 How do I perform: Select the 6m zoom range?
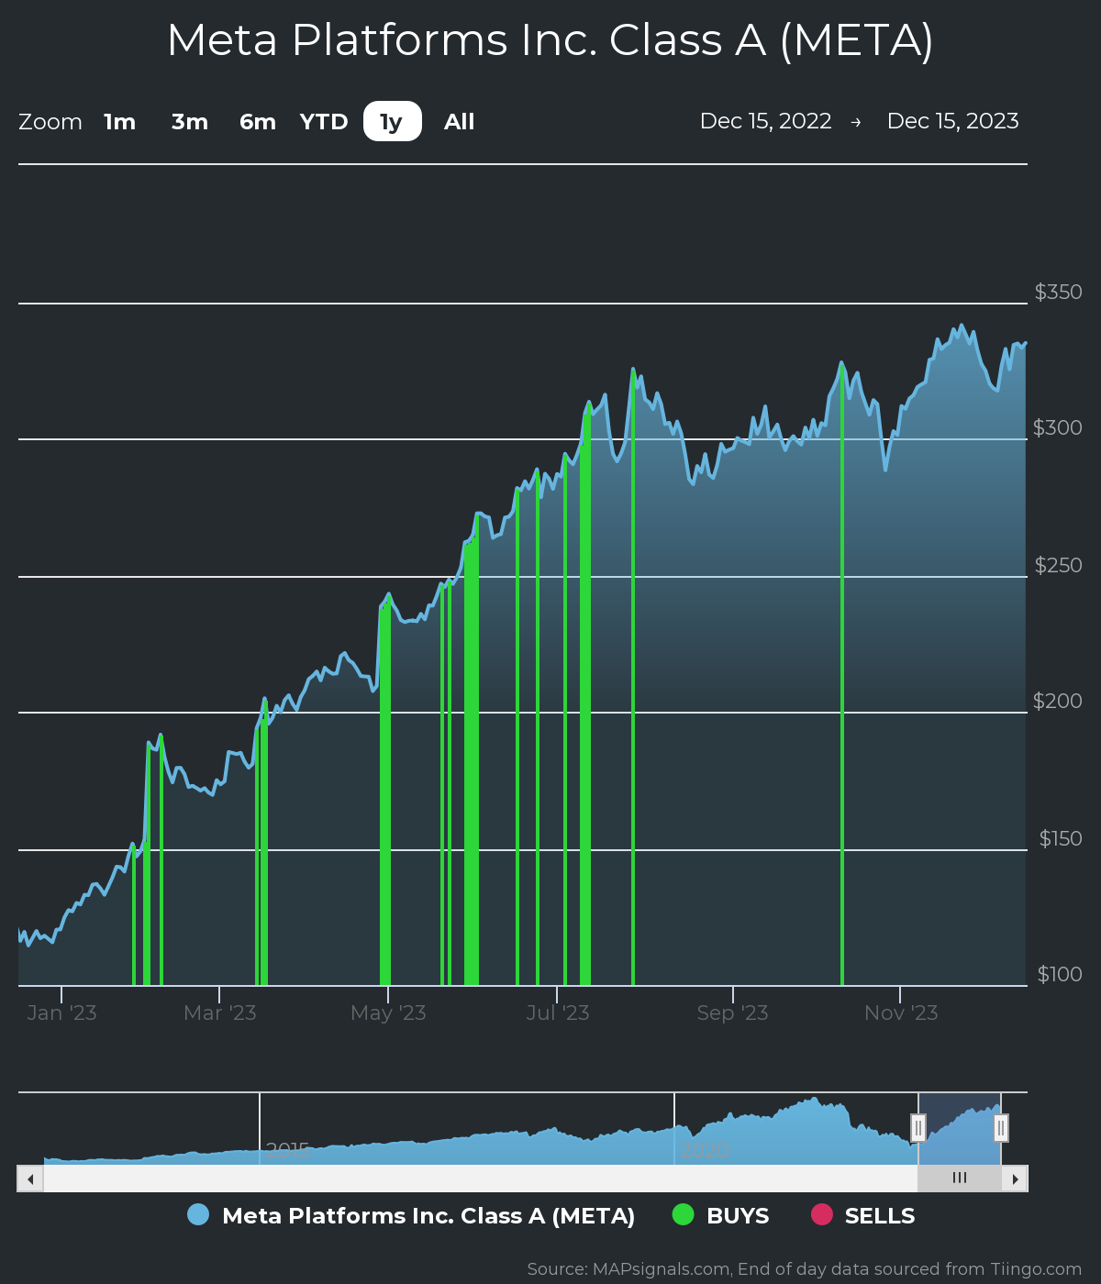tap(258, 122)
